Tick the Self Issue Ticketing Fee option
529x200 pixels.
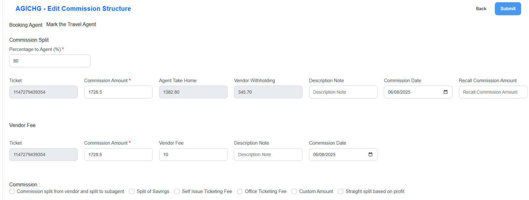click(177, 191)
